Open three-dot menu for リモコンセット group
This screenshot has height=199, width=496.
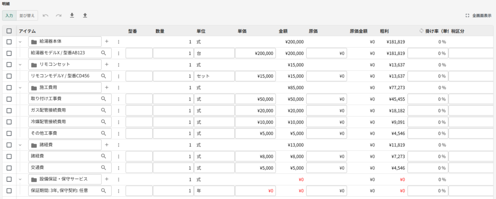pos(119,65)
